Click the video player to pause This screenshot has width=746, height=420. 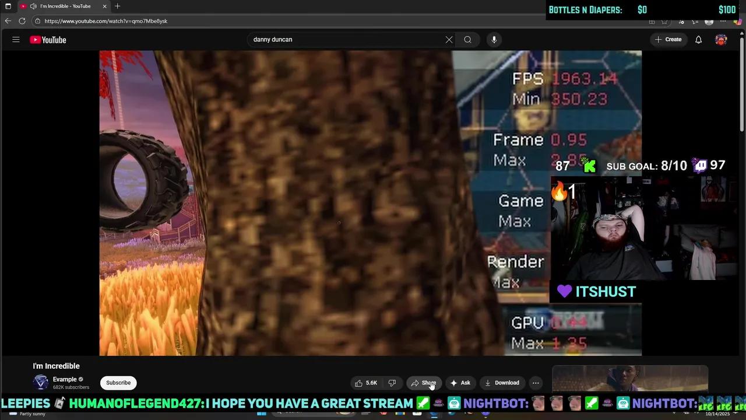coord(370,203)
